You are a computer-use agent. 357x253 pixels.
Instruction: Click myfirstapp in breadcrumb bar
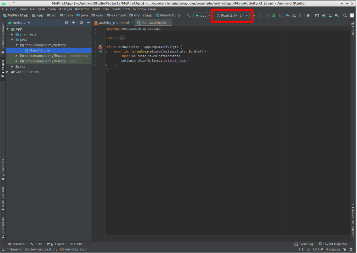pyautogui.click(x=143, y=15)
